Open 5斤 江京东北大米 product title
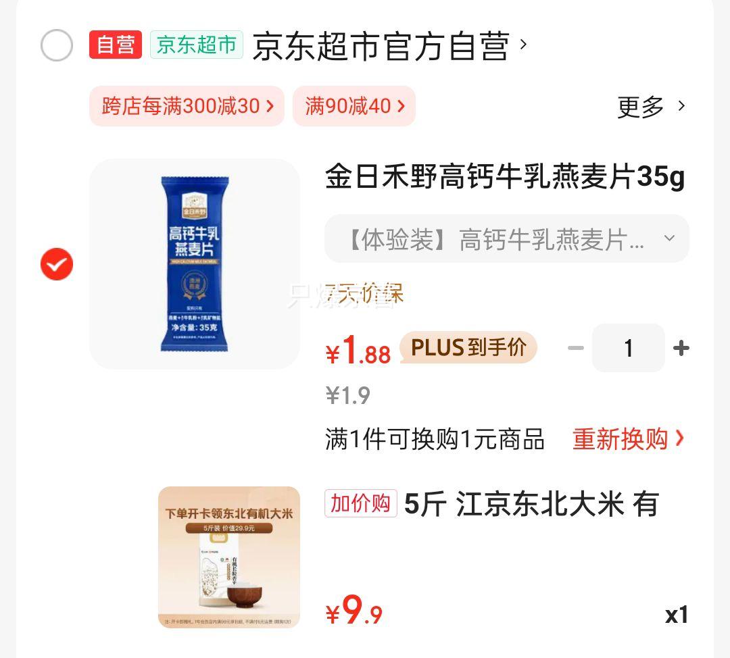730x658 pixels. tap(531, 504)
